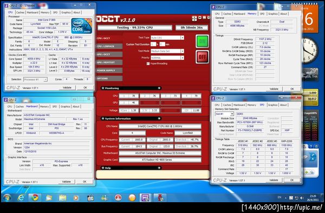325x213 pixels.
Task: Open the Priority dropdown set to NORMAL
Action: point(182,58)
